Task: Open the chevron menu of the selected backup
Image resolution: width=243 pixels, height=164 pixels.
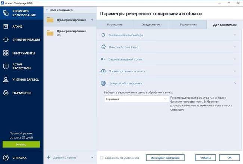Action: pos(92,20)
